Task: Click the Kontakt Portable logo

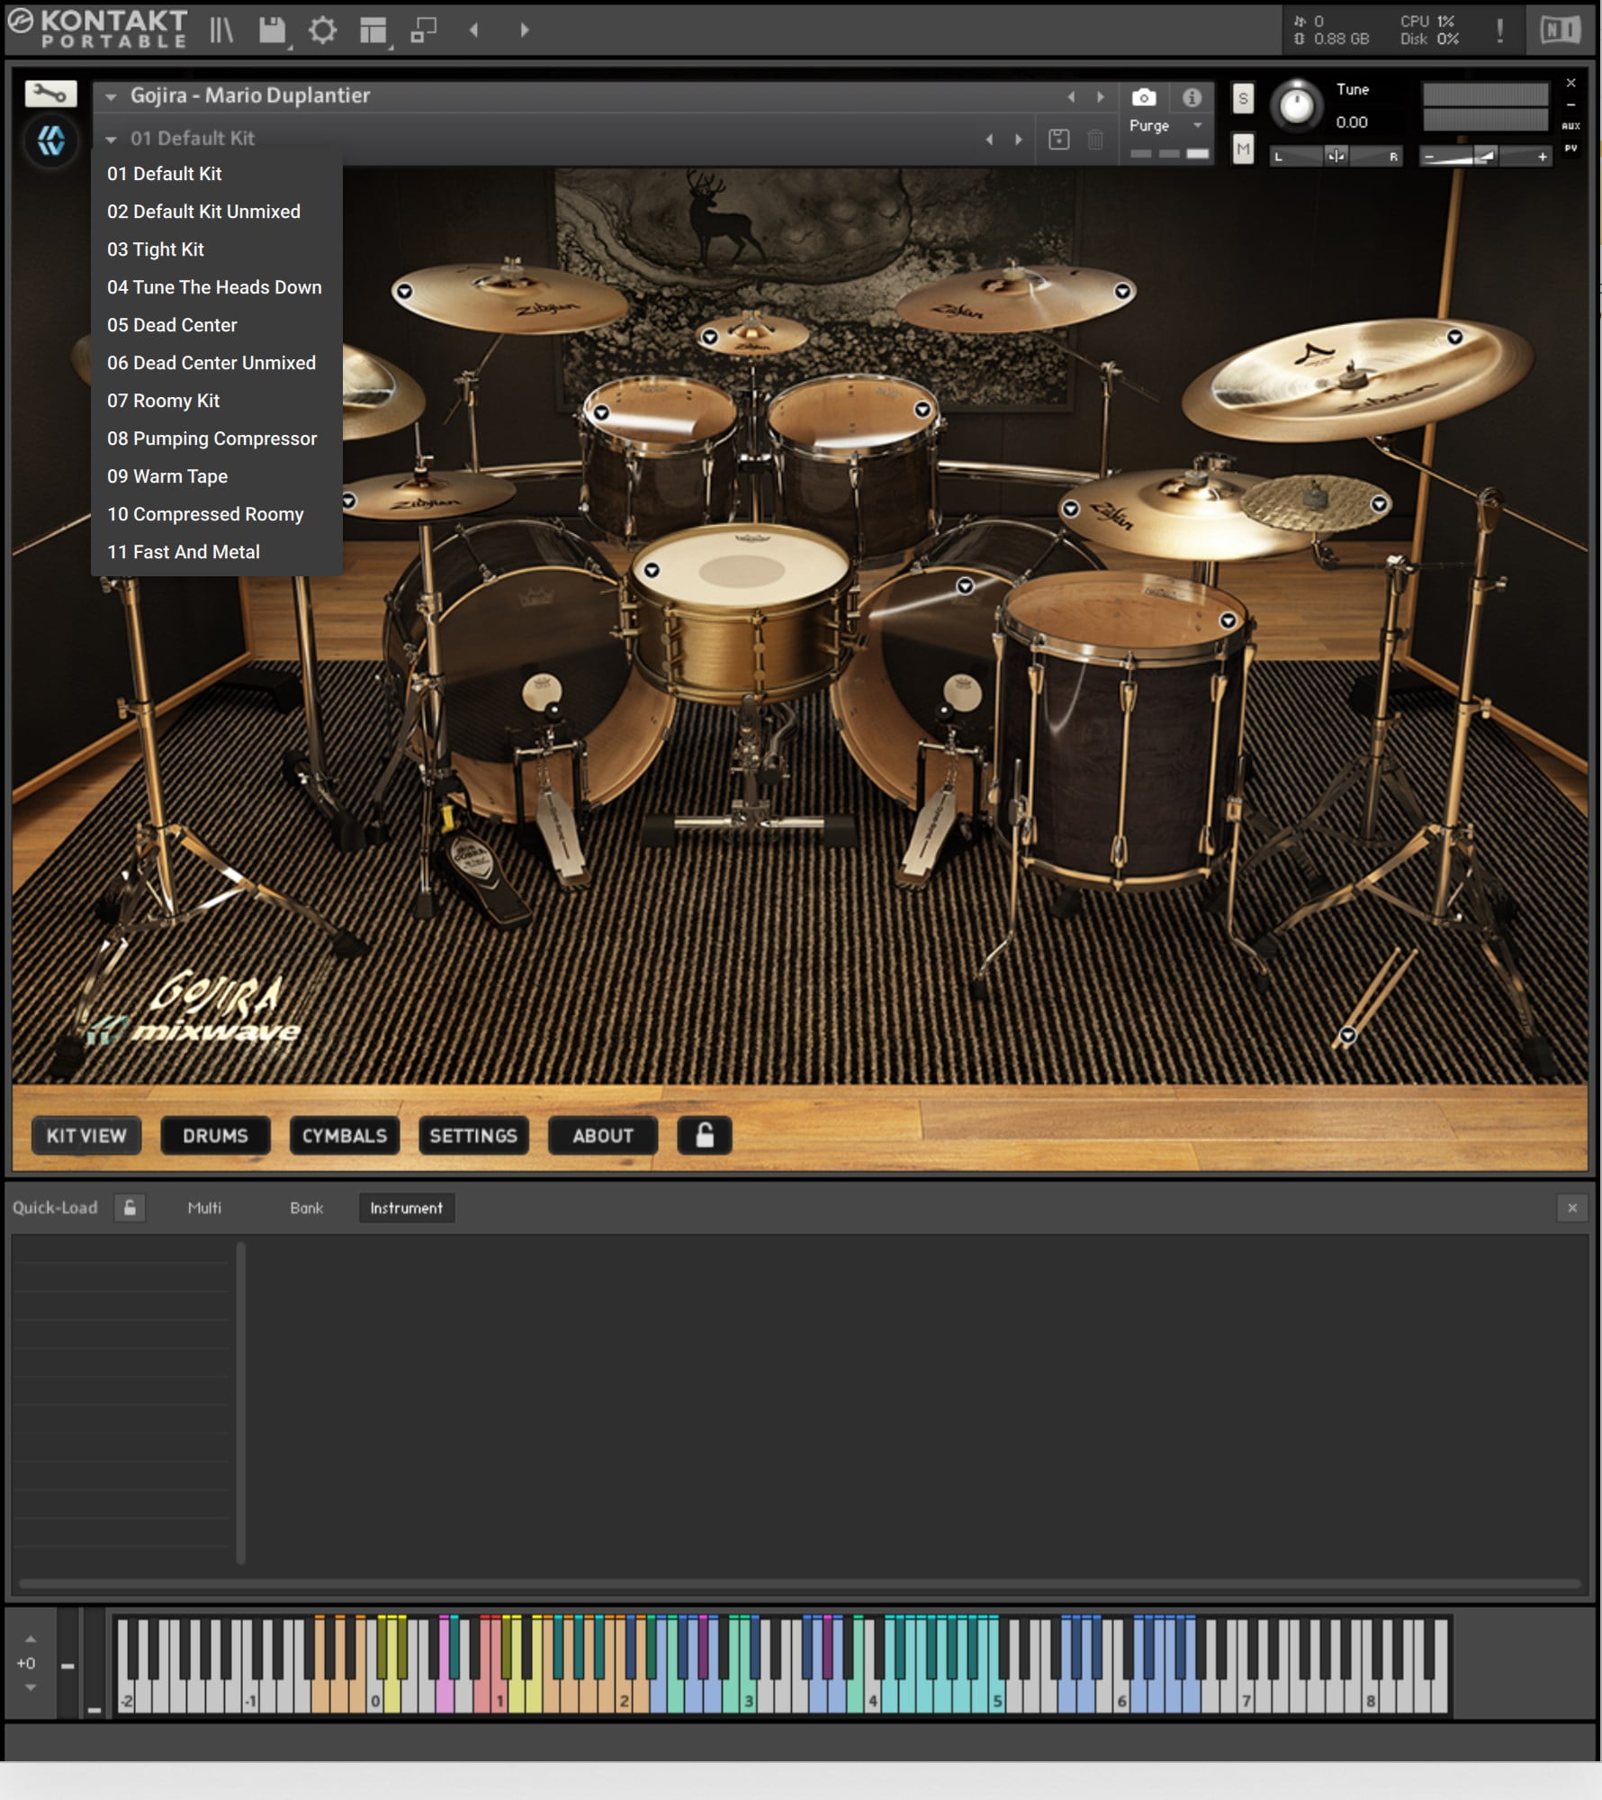Action: click(97, 29)
